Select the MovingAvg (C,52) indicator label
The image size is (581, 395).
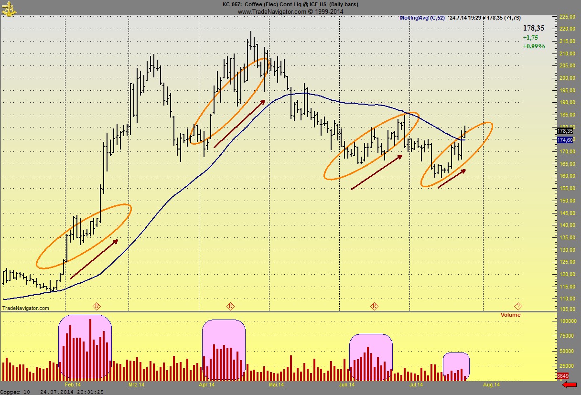422,18
